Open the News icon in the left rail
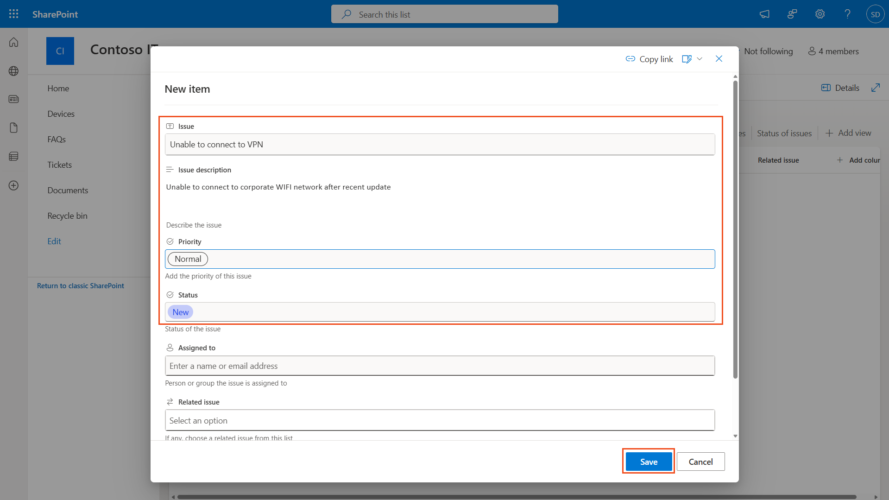The height and width of the screenshot is (500, 889). pos(13,99)
